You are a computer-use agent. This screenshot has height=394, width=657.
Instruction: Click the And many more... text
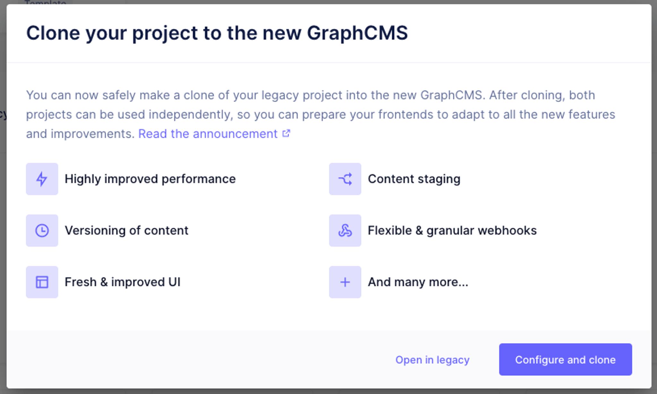coord(418,282)
